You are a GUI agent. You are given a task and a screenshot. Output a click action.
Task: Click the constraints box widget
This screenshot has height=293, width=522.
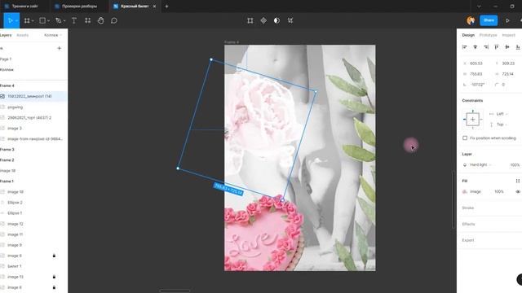tap(473, 120)
